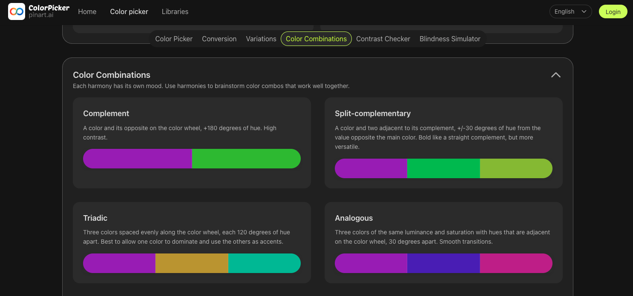
Task: Collapse the Color Combinations section
Action: coord(555,75)
